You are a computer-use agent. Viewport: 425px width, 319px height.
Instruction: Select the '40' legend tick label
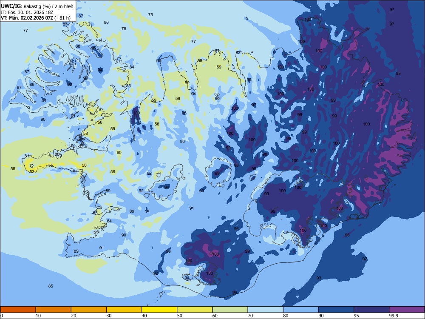click(144, 316)
